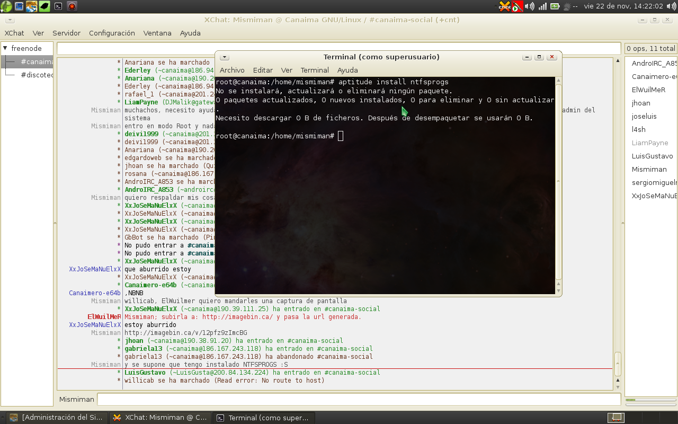Viewport: 678px width, 424px height.
Task: Switch to XChat taskbar window button
Action: [160, 418]
